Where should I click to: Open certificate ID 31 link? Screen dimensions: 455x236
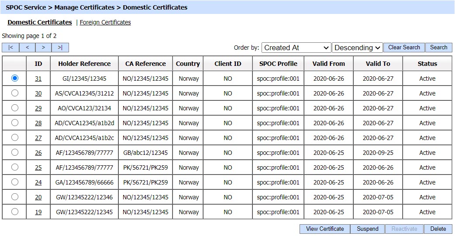(38, 79)
